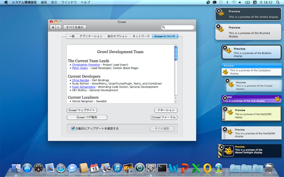Open the Terminal dock icon
284x177 pixels.
coord(162,168)
